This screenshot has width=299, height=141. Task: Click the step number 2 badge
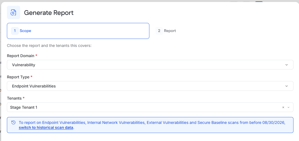pyautogui.click(x=159, y=31)
